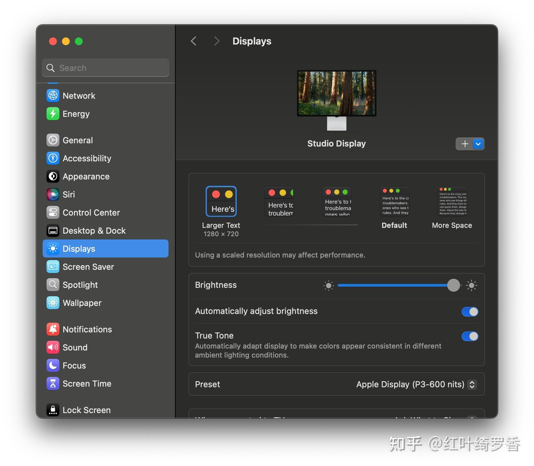
Task: Switch to Screen Time settings
Action: point(87,383)
